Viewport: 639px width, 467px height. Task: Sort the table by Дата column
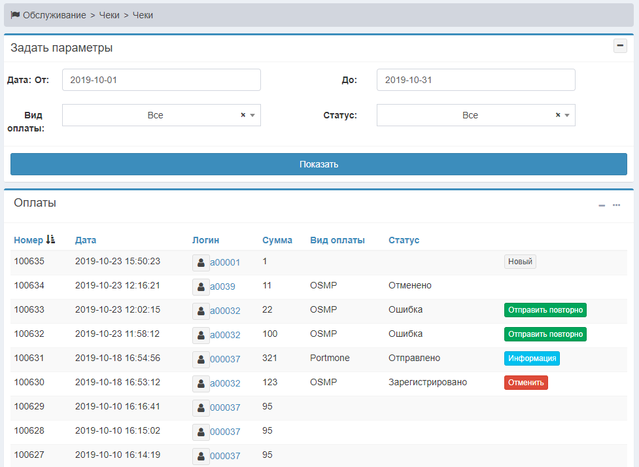(x=86, y=240)
